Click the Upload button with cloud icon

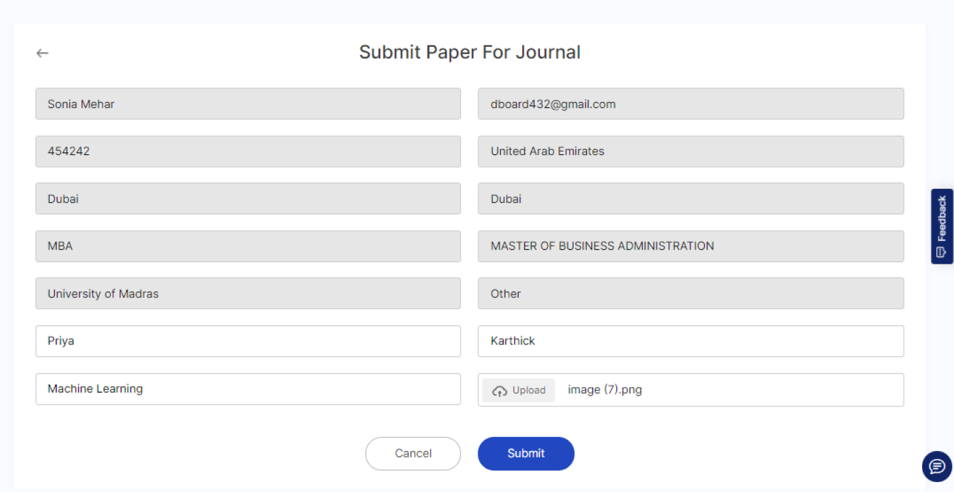click(519, 390)
